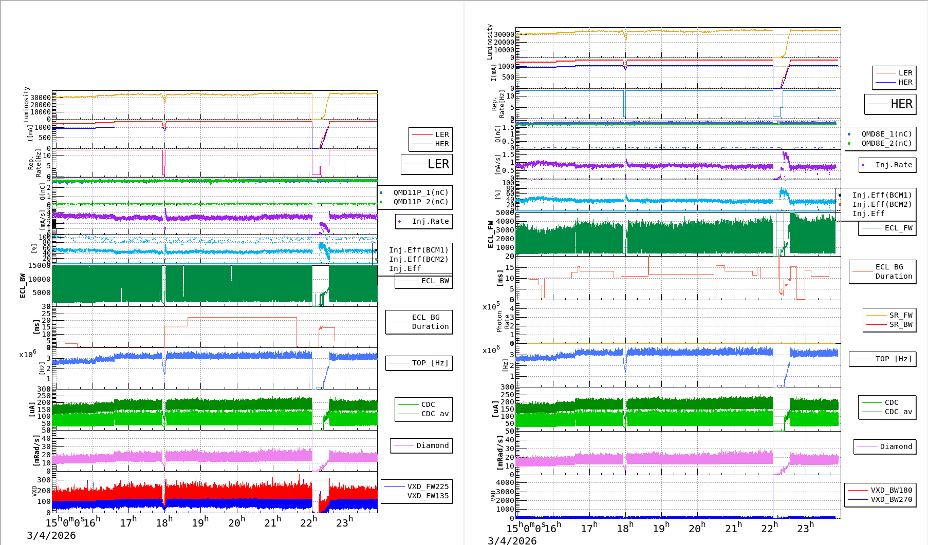Select the ECL_FW legend entry
Image resolution: width=928 pixels, height=545 pixels.
[887, 228]
